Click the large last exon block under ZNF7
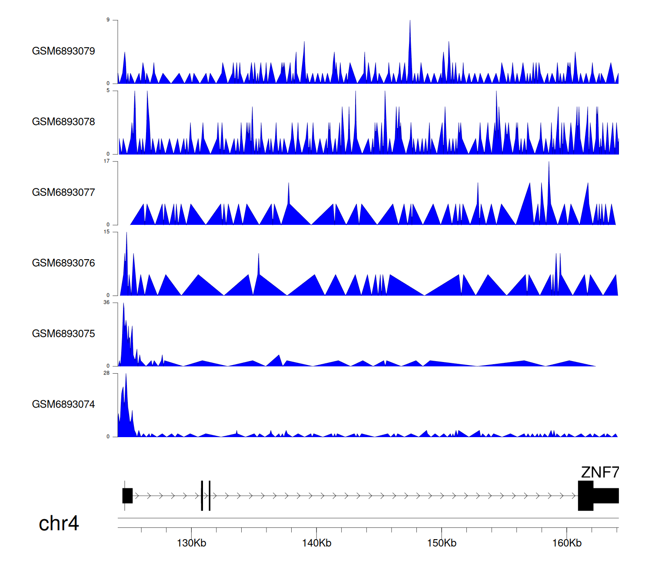This screenshot has width=652, height=573. coord(585,496)
